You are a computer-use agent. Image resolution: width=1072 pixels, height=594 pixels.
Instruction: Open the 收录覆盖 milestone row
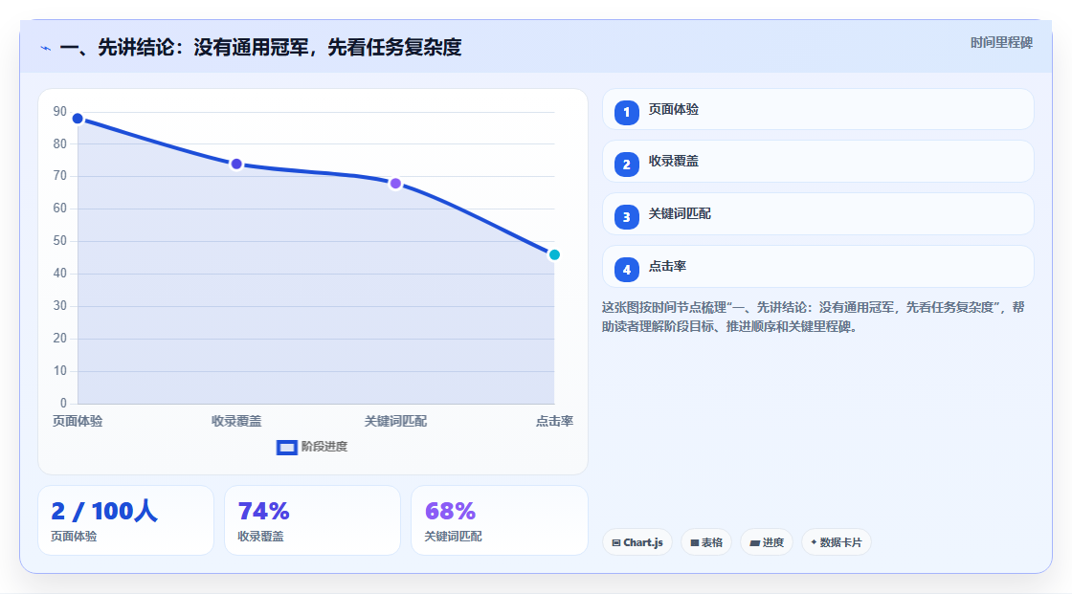pyautogui.click(x=817, y=162)
